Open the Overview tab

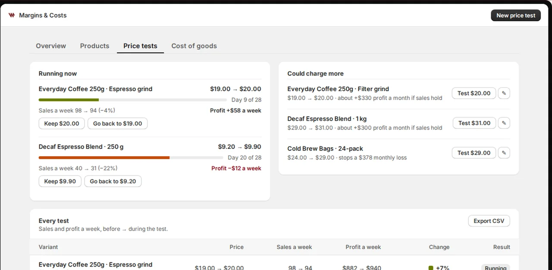[x=51, y=46]
